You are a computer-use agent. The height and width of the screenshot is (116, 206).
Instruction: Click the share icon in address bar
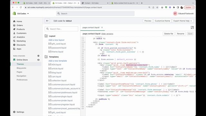click(153, 7)
